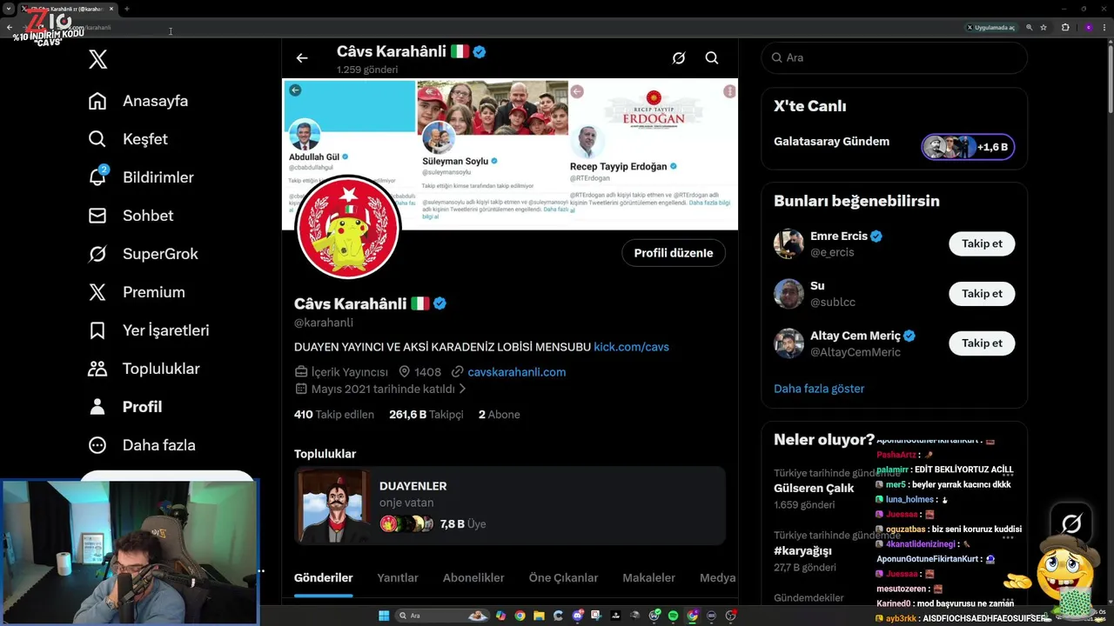Switch to the Medya tab
The image size is (1114, 626).
point(718,578)
